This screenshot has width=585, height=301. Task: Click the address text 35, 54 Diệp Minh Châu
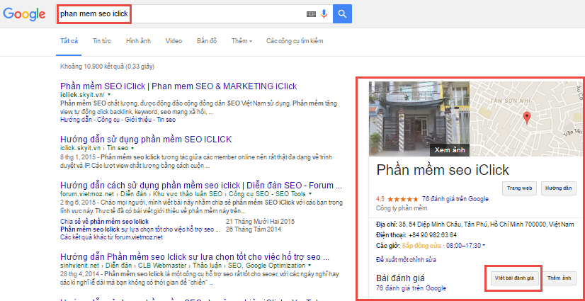[x=485, y=225]
